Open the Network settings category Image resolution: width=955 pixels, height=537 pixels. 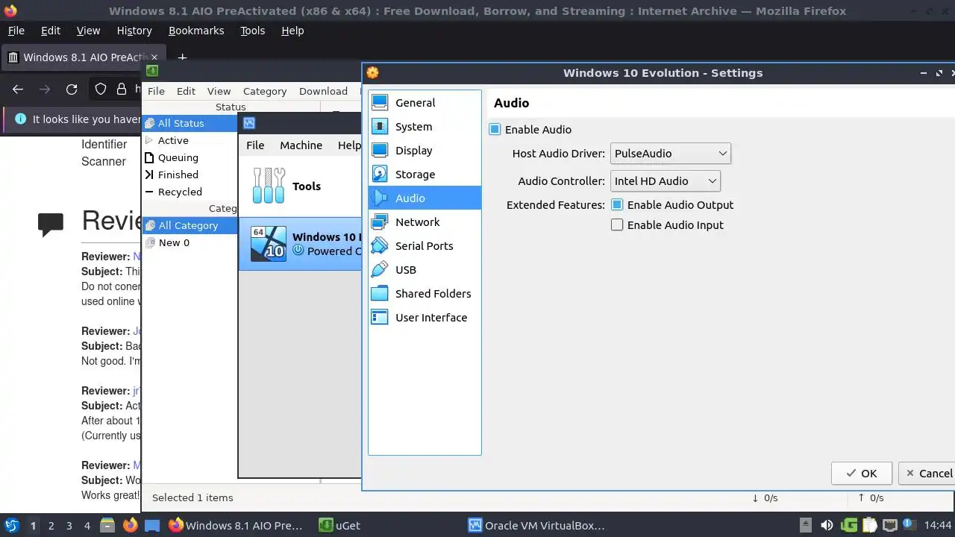pyautogui.click(x=425, y=222)
